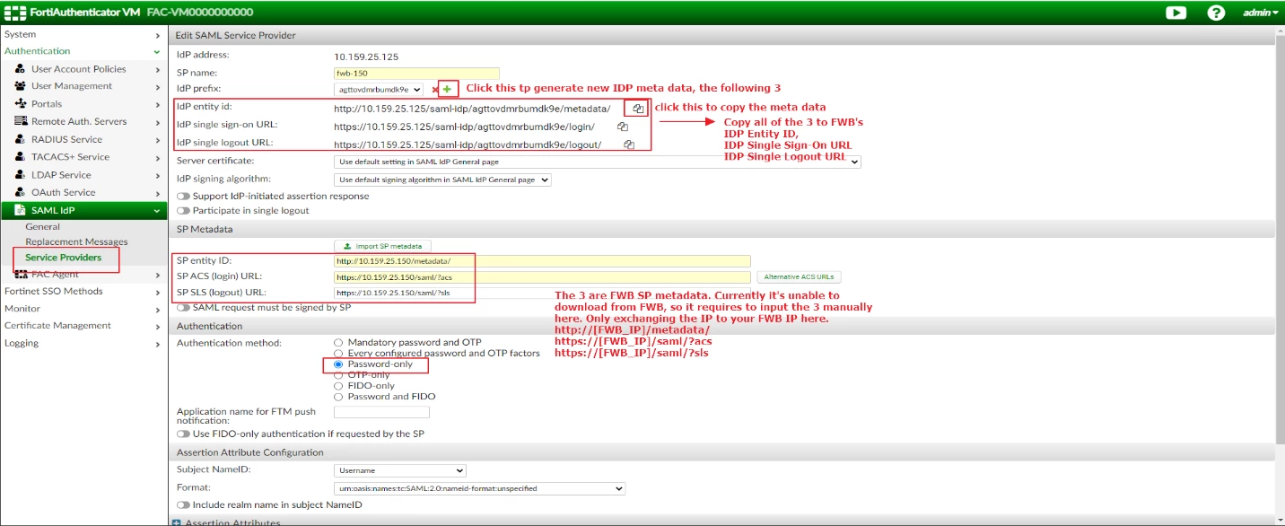Select OTP-only authentication method
The height and width of the screenshot is (526, 1285).
pyautogui.click(x=338, y=375)
